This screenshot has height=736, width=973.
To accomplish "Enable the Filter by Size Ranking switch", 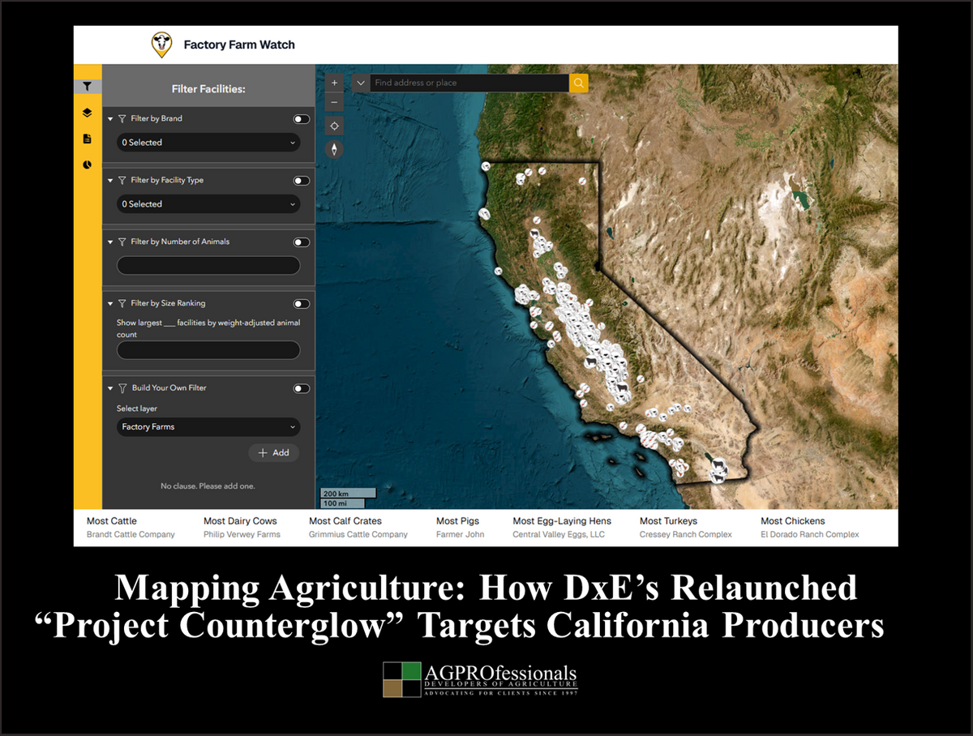I will point(301,303).
